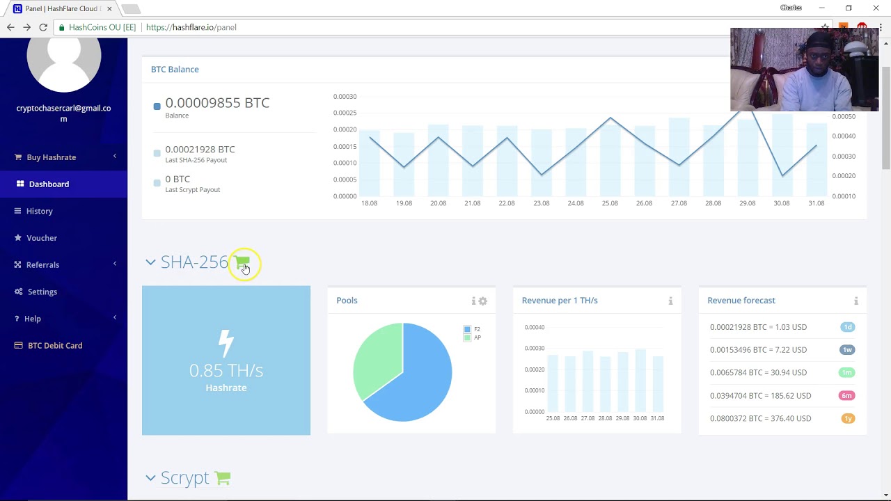891x501 pixels.
Task: Open the BTC Debit Card link
Action: click(x=63, y=346)
